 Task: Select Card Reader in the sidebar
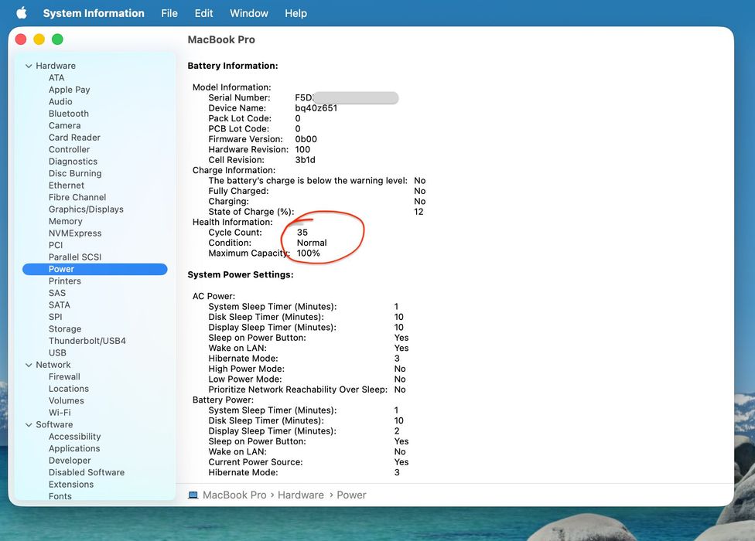74,138
